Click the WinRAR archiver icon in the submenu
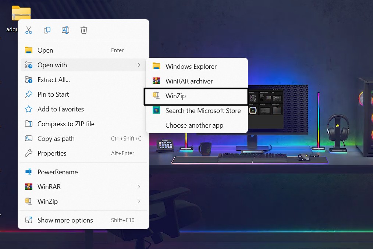 coord(156,81)
